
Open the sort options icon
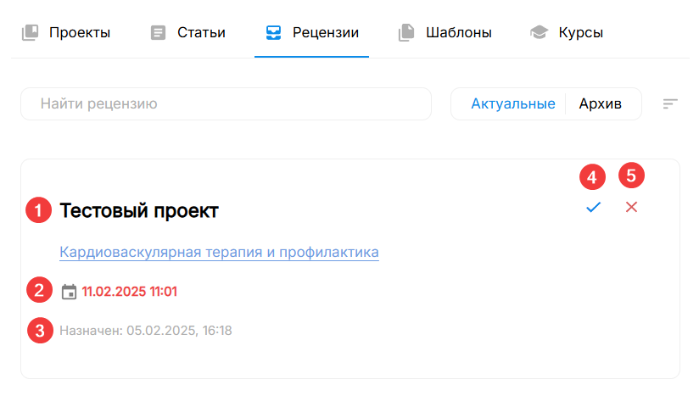pos(670,103)
